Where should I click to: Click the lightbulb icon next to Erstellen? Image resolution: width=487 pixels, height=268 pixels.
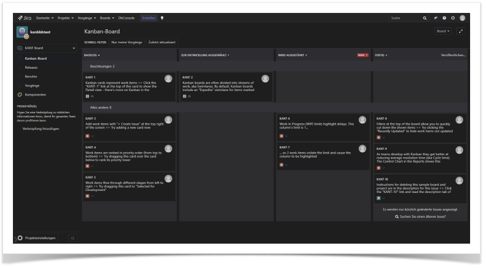click(x=162, y=18)
